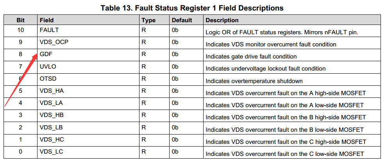
Task: Select the Bit column header
Action: click(x=21, y=20)
